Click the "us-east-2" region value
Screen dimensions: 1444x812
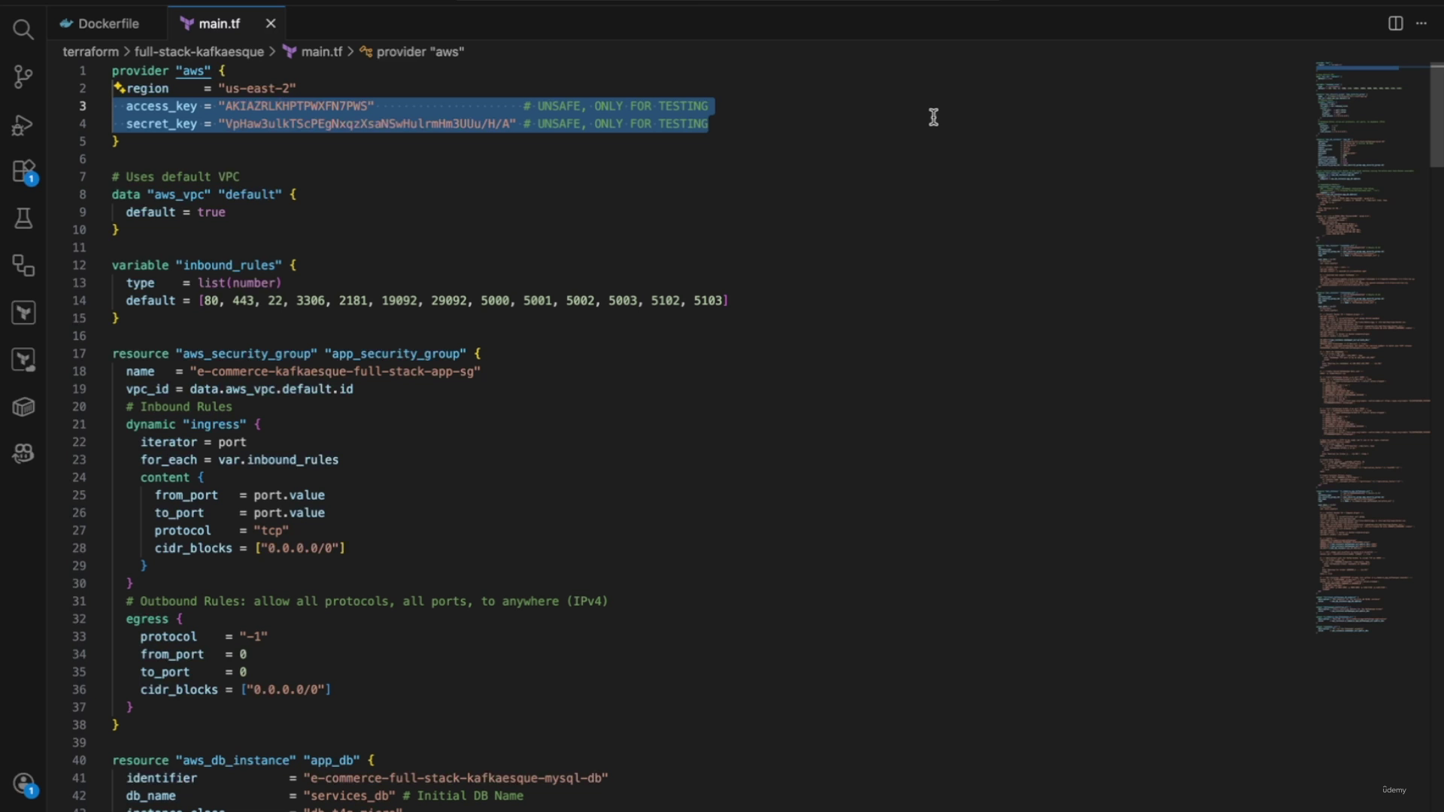257,88
